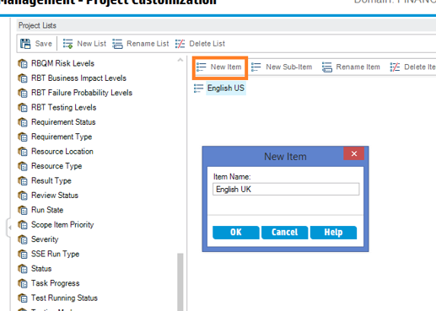Click the Item Name text field
This screenshot has width=436, height=311.
(286, 190)
